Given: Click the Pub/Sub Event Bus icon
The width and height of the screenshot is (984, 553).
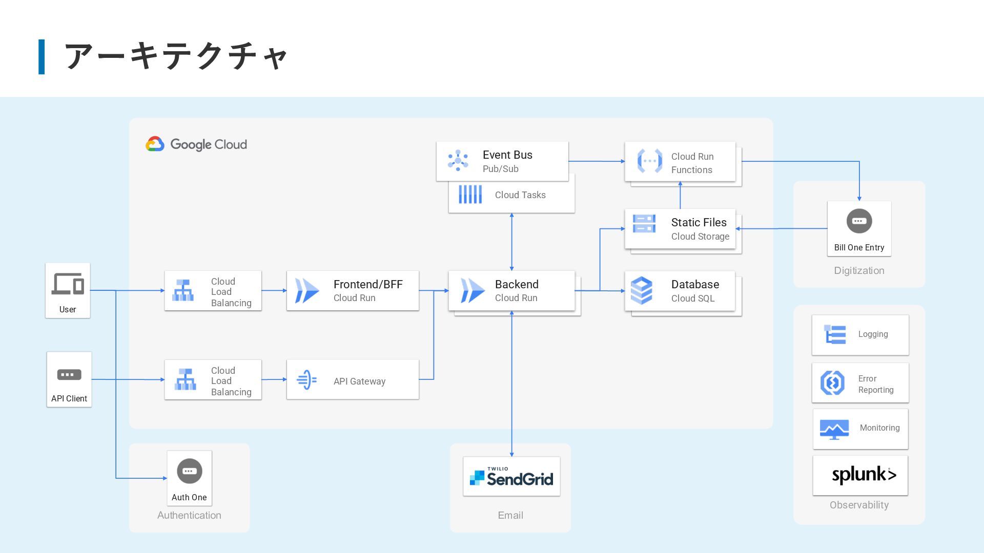Looking at the screenshot, I should coord(458,161).
